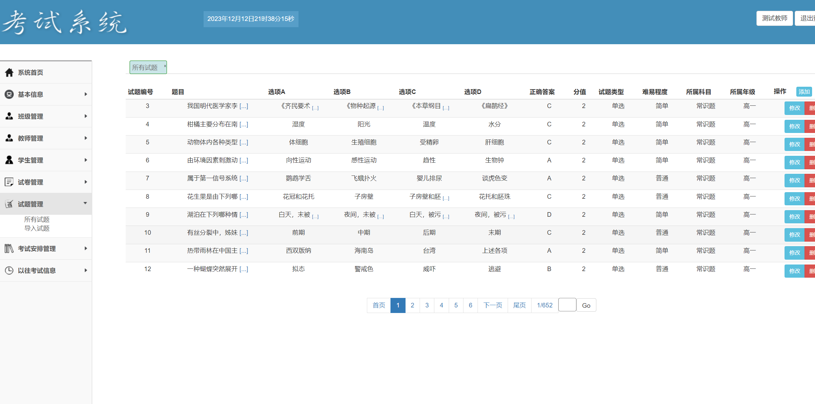Close the 所有试题 tab
The image size is (815, 404).
pos(165,66)
